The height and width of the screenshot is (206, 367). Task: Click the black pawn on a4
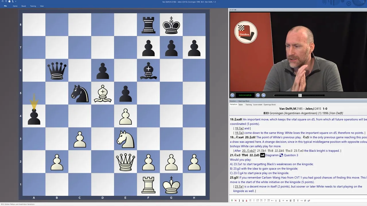click(34, 116)
